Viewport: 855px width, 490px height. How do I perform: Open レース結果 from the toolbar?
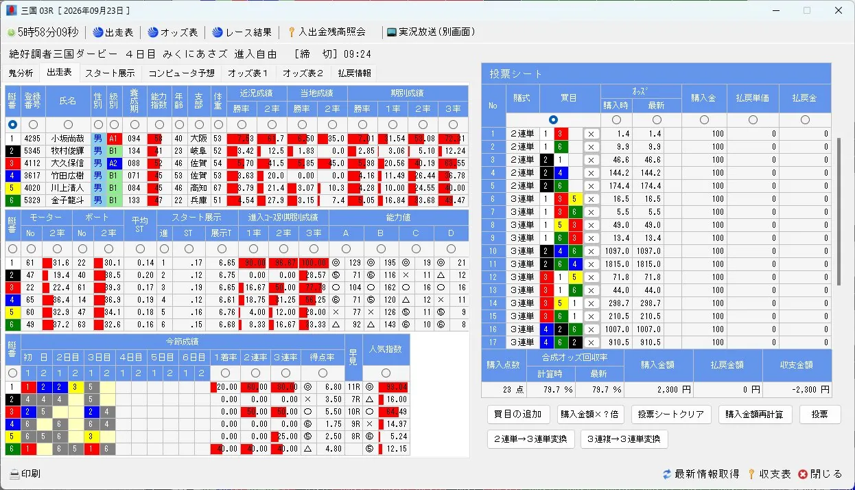pos(242,32)
